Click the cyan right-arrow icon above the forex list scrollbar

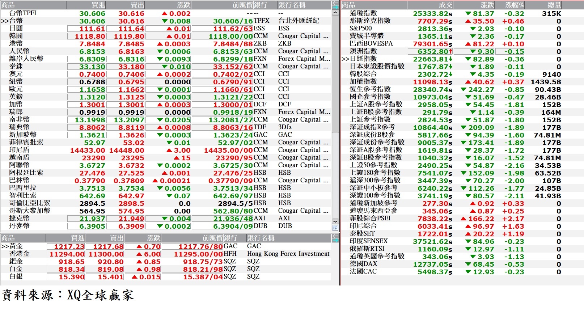point(335,7)
